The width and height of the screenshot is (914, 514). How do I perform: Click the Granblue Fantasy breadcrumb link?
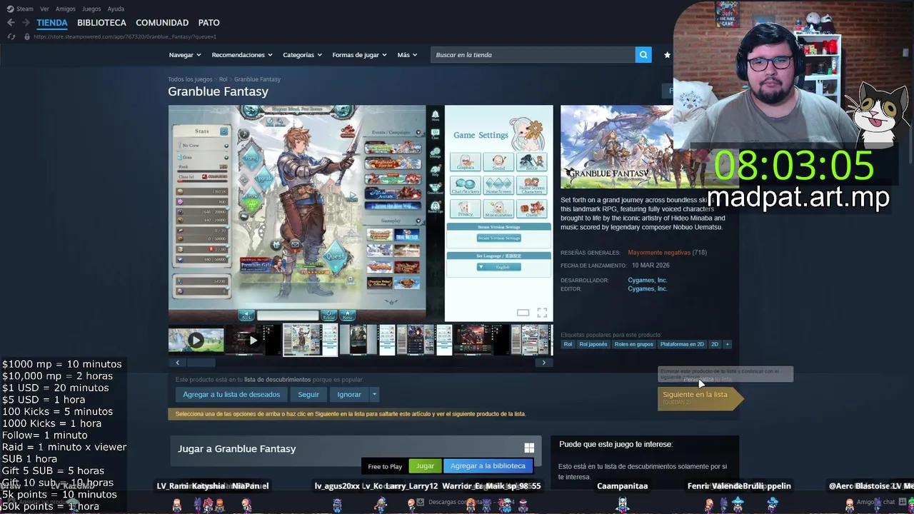click(257, 79)
